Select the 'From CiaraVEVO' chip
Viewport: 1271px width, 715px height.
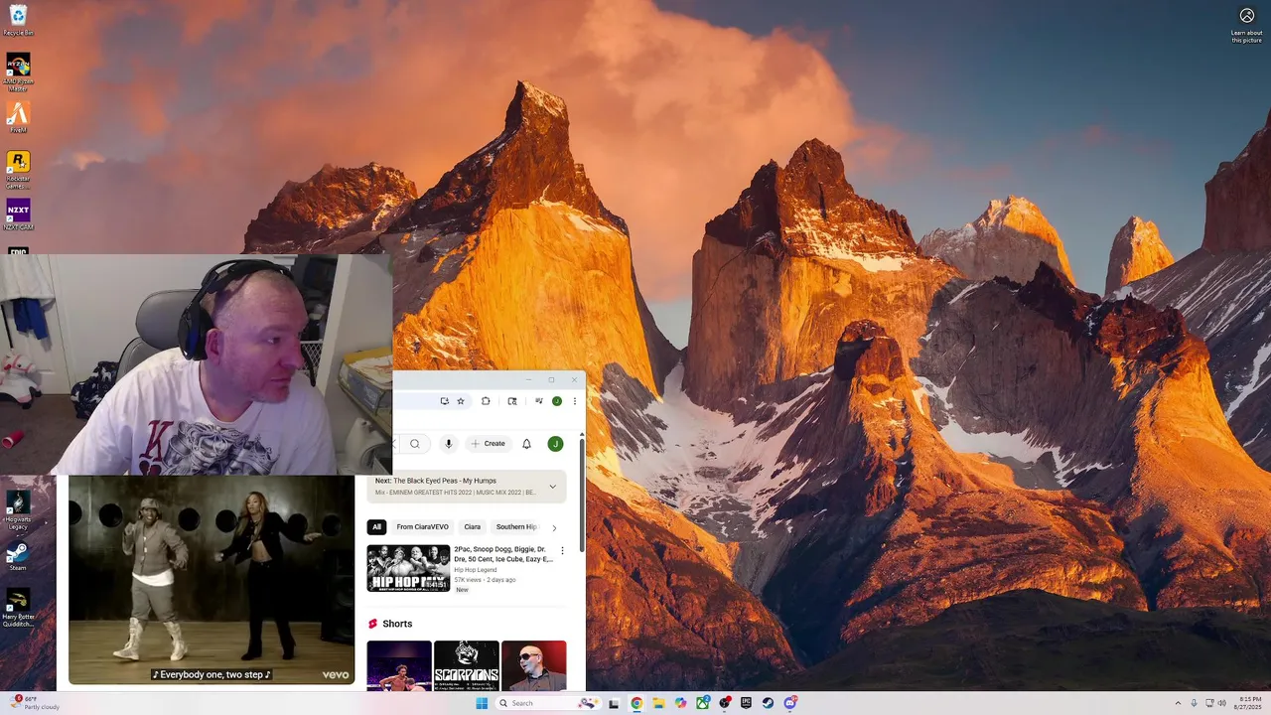[x=423, y=527]
